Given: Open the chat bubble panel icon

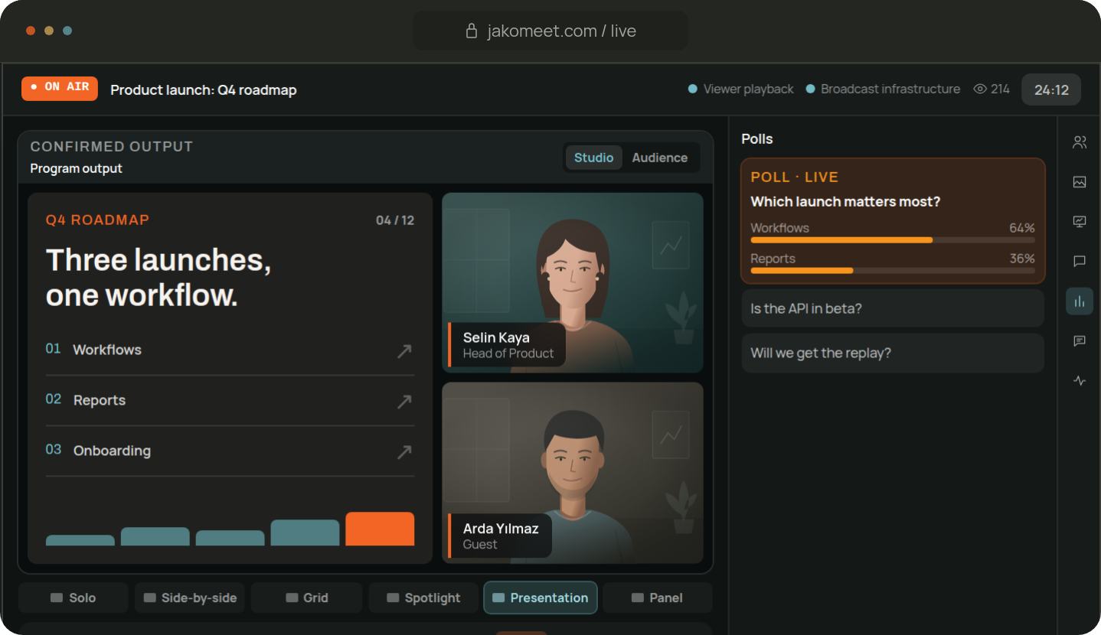Looking at the screenshot, I should 1080,262.
